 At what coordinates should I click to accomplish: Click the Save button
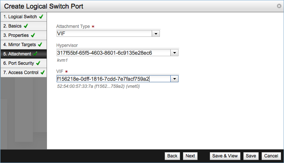point(251,156)
